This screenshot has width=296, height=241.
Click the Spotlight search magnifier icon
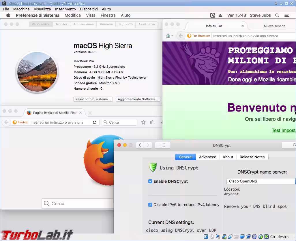(x=277, y=15)
